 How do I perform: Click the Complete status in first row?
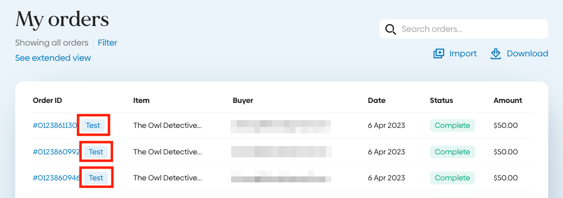pyautogui.click(x=452, y=125)
